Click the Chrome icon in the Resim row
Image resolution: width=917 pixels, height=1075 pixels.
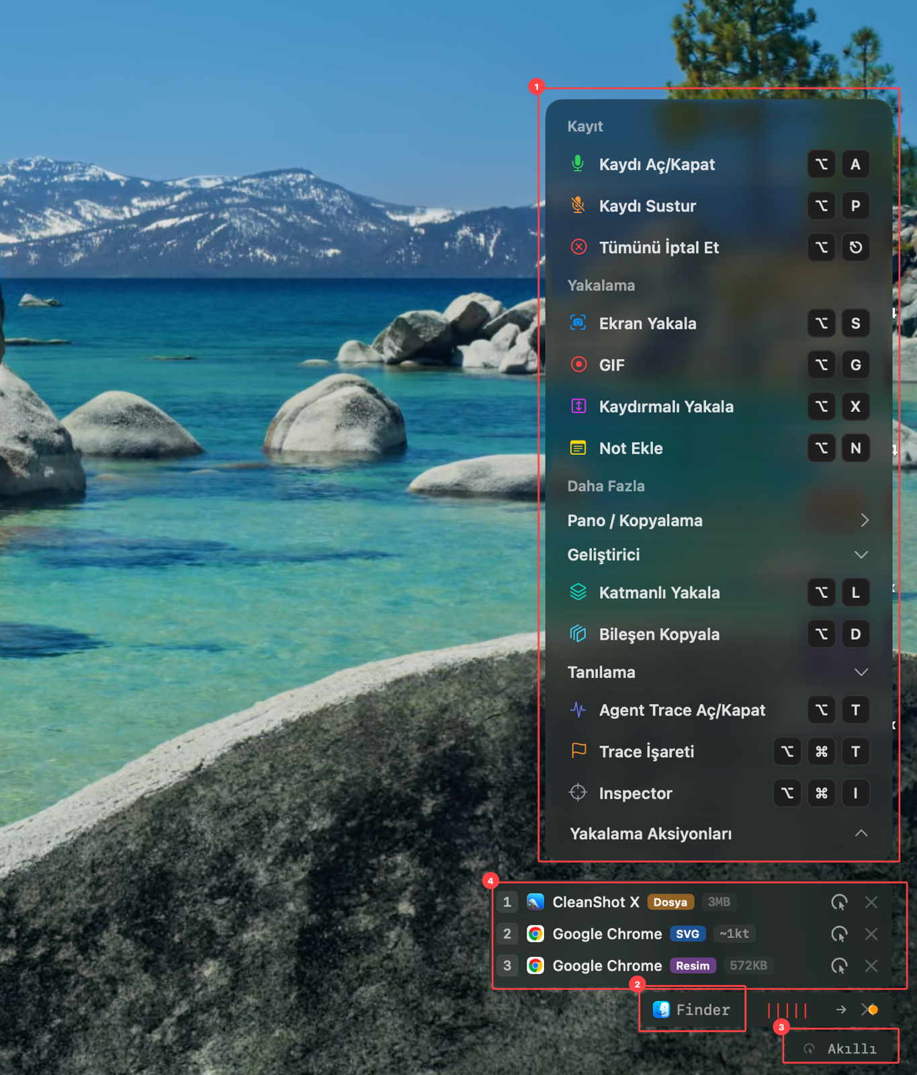click(535, 965)
